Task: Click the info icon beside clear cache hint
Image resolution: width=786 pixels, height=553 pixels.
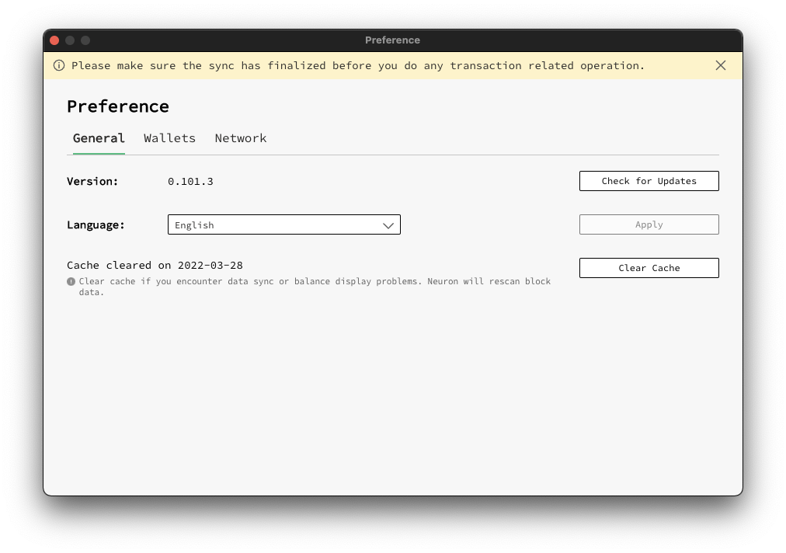Action: pyautogui.click(x=71, y=282)
